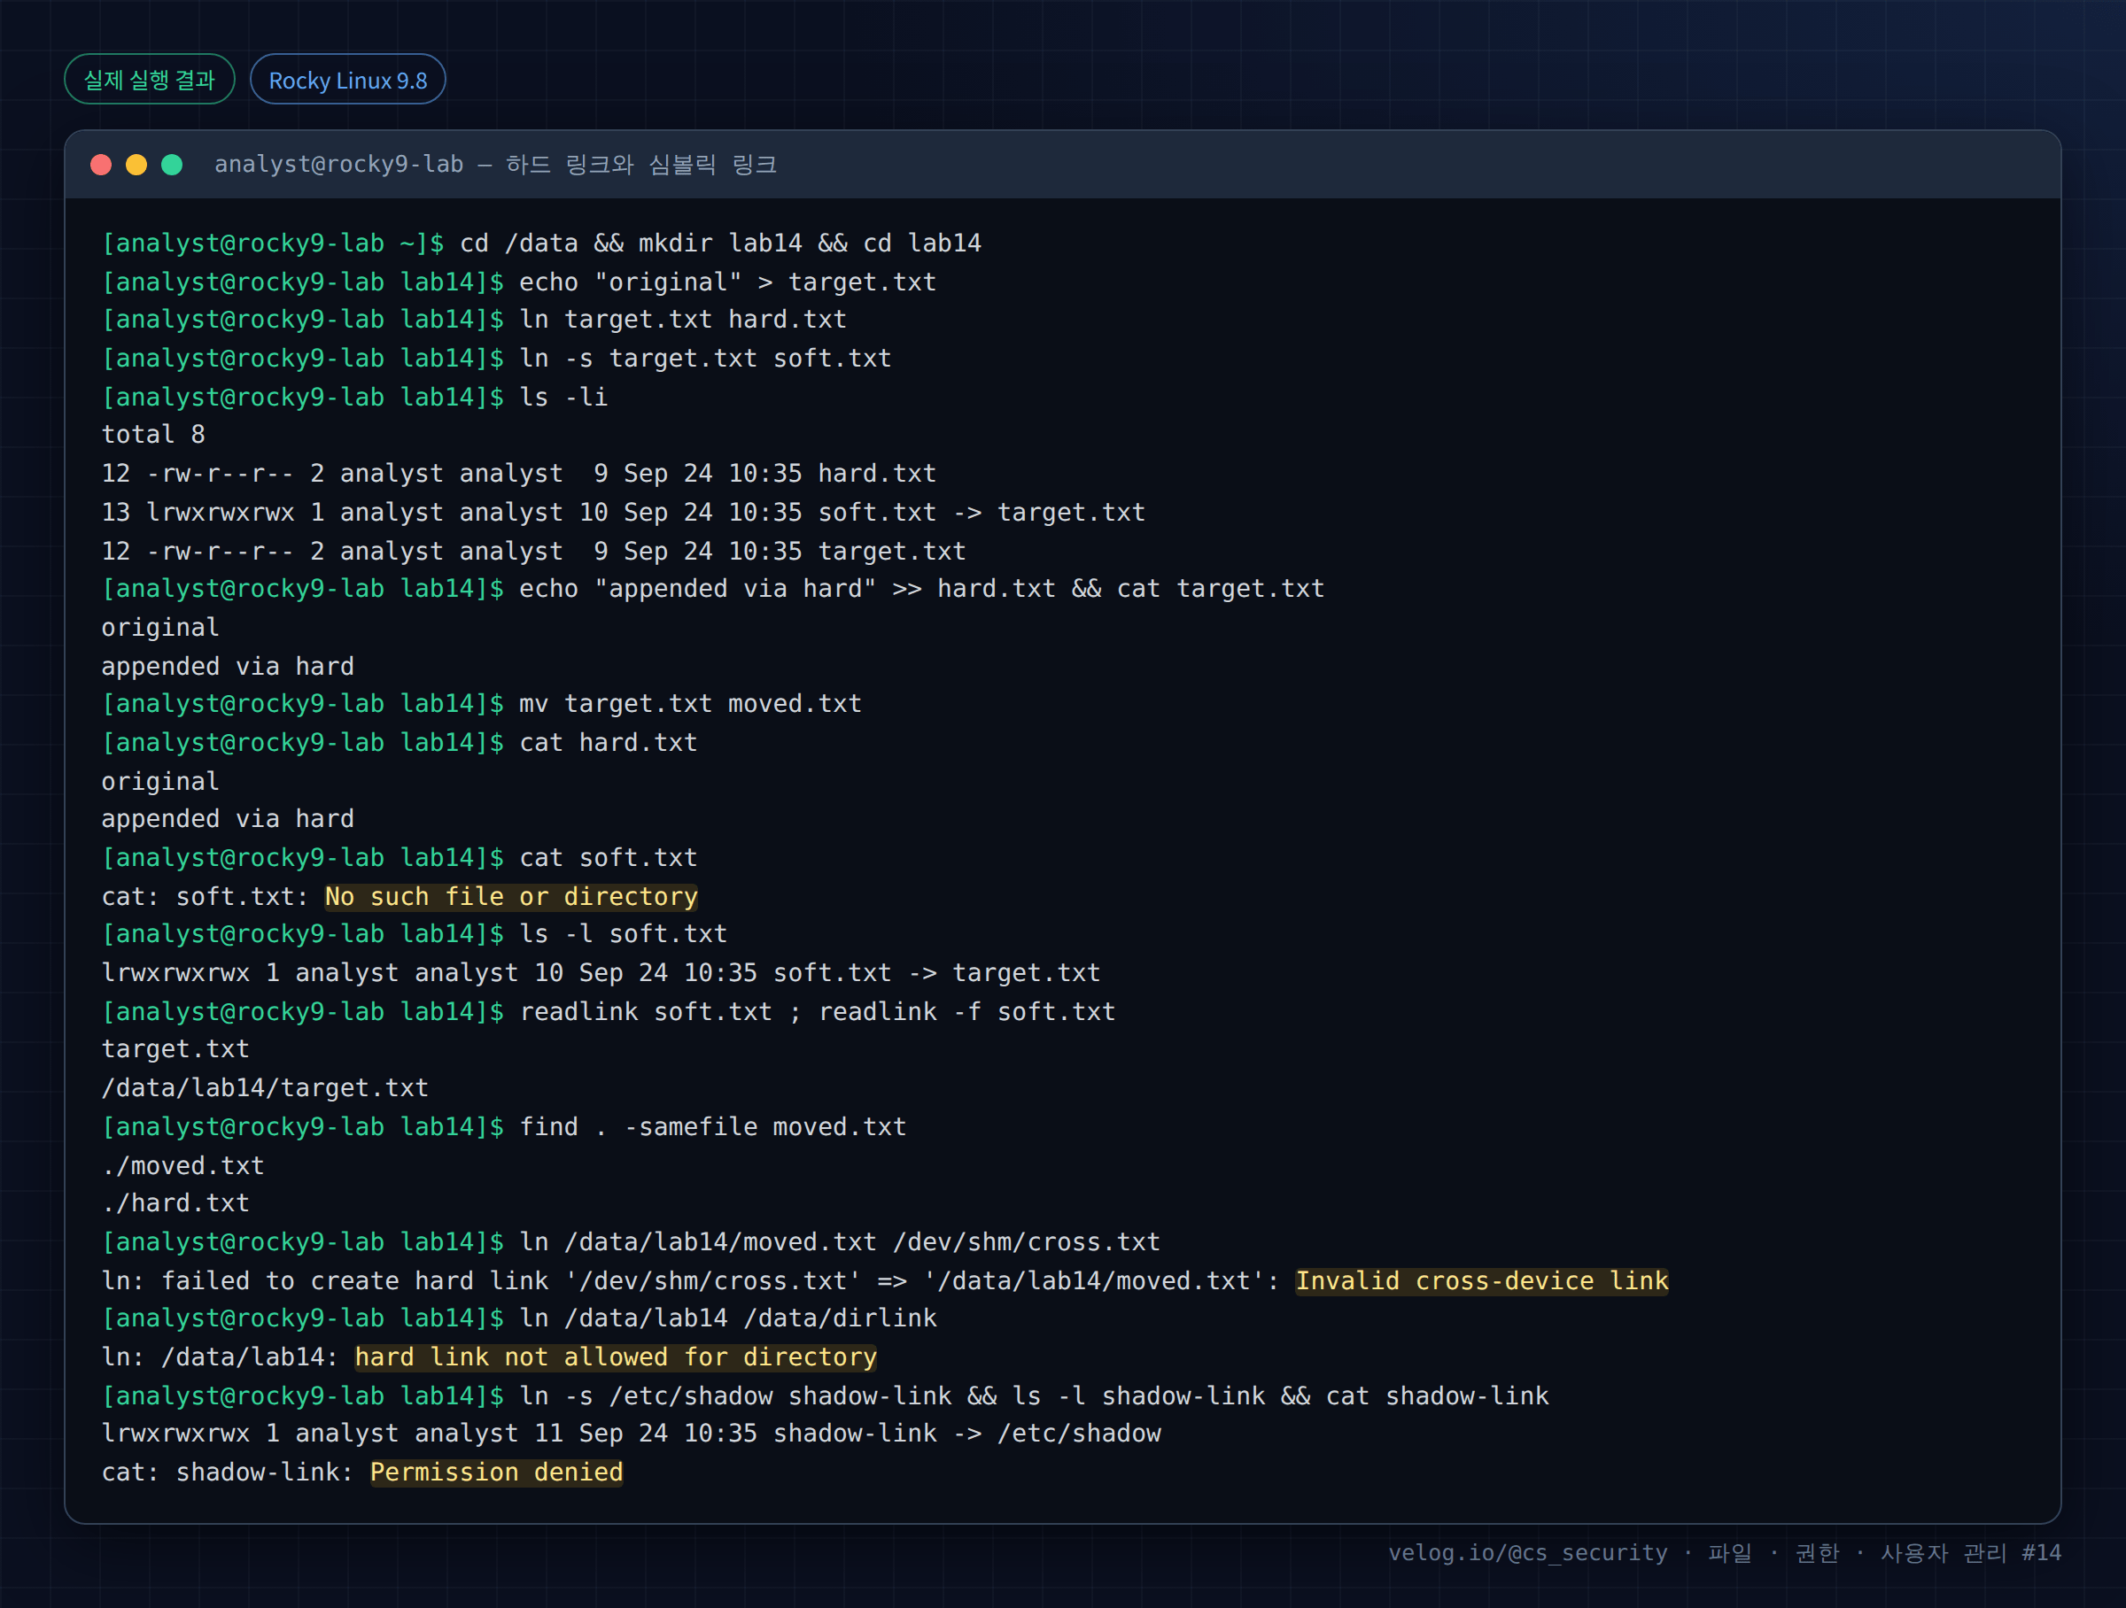Click the highlighted 'No such file or directory' error
Screen dimensions: 2126x1608
(x=511, y=896)
